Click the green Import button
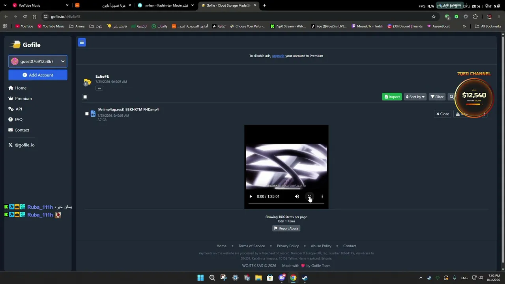 [392, 97]
